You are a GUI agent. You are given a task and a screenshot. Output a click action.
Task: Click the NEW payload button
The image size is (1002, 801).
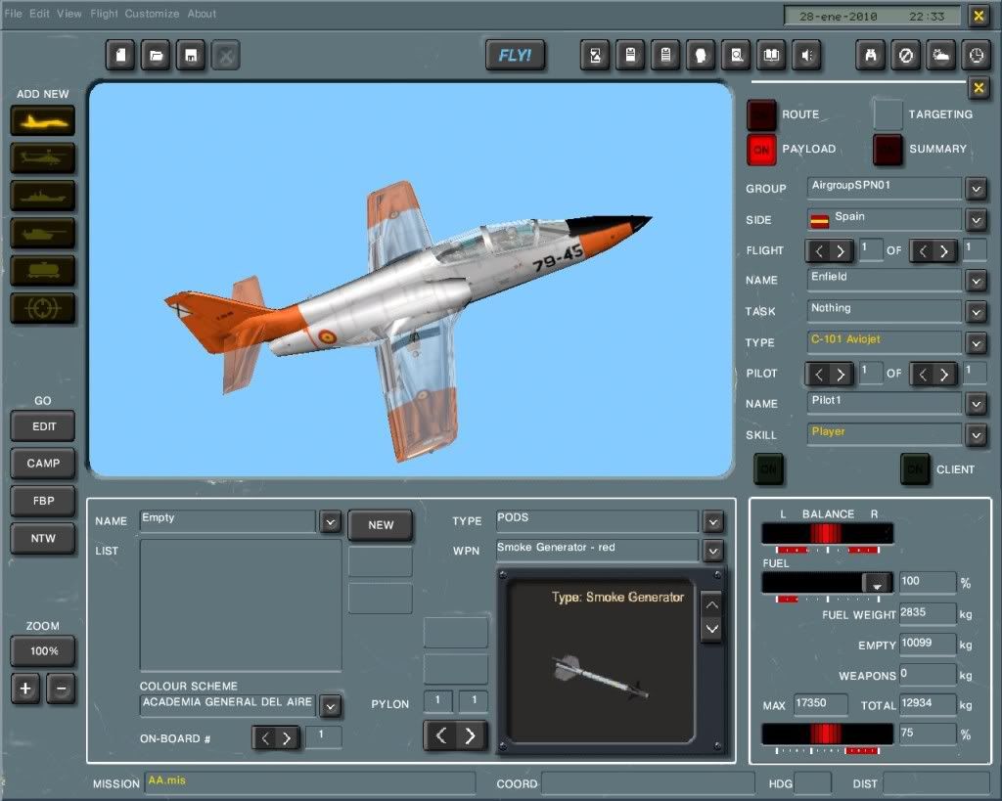tap(380, 525)
